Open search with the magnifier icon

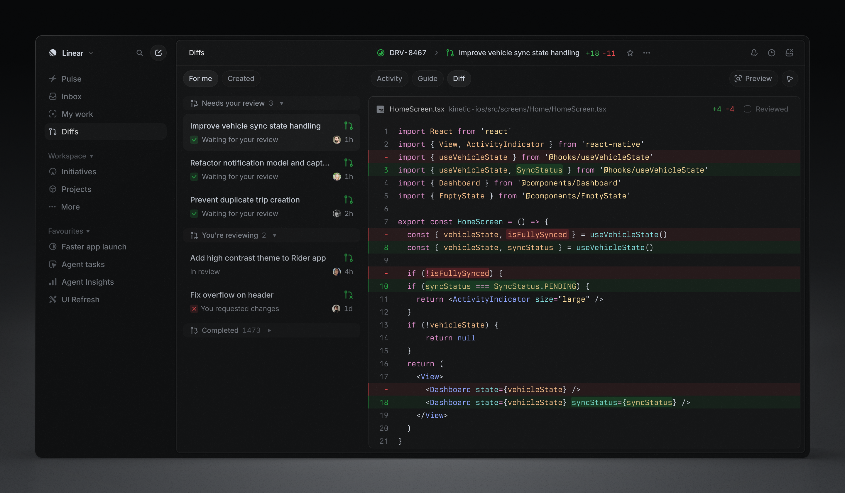[139, 53]
